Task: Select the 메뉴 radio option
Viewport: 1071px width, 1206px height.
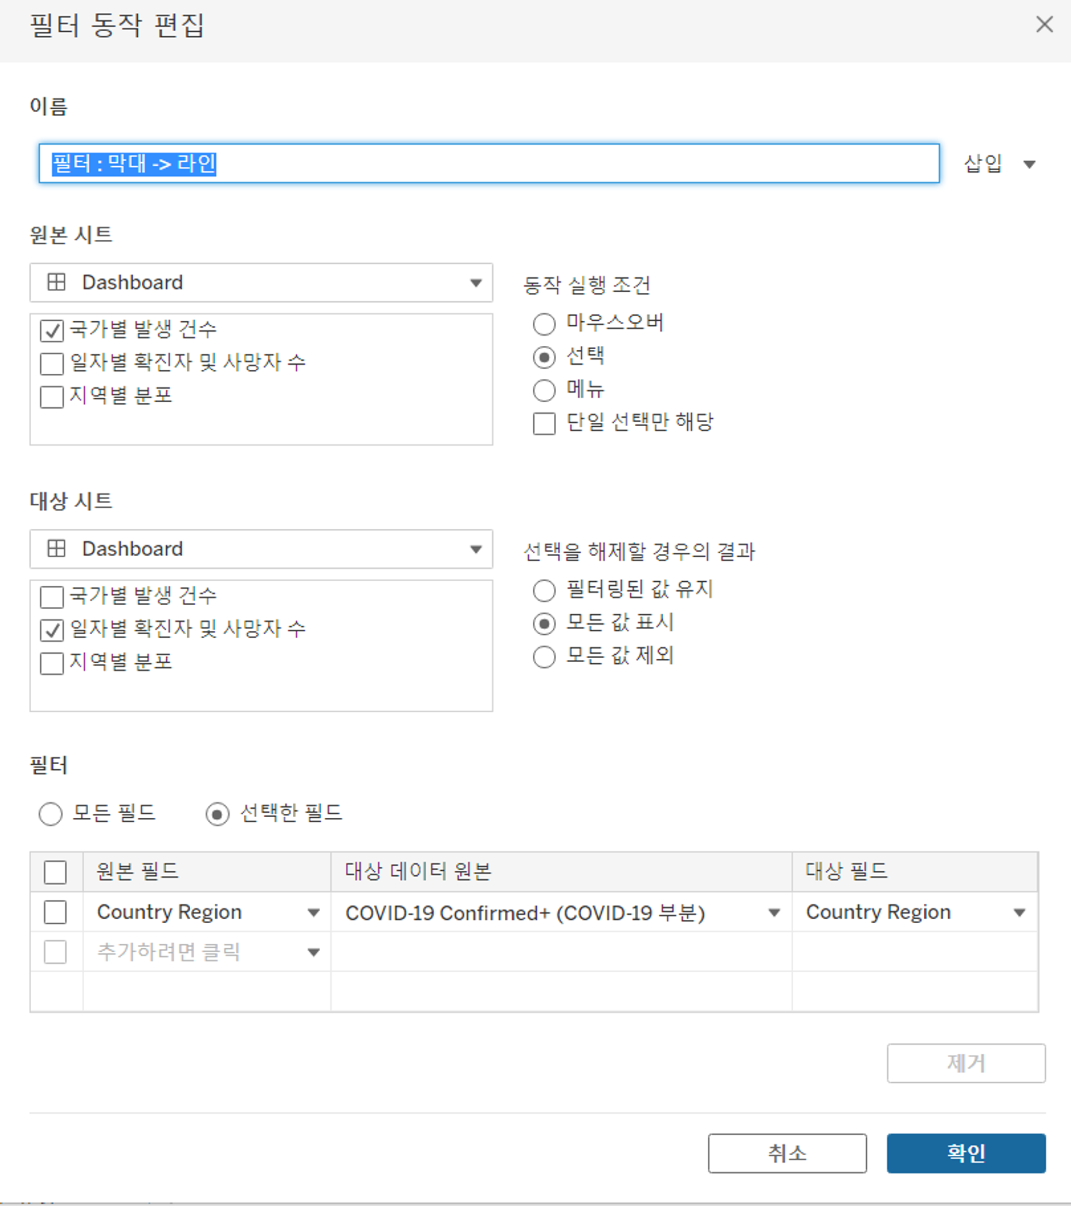Action: point(544,390)
